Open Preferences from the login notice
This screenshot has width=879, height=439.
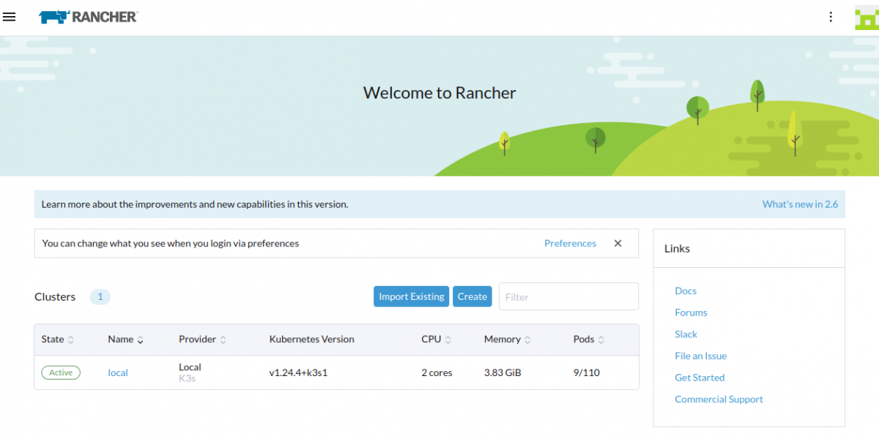pos(570,243)
